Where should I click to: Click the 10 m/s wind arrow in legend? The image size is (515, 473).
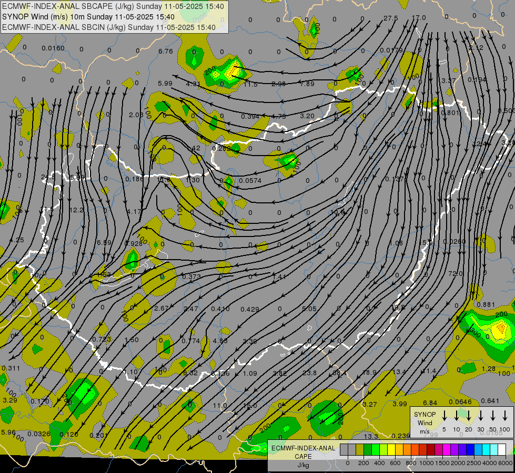pyautogui.click(x=456, y=415)
